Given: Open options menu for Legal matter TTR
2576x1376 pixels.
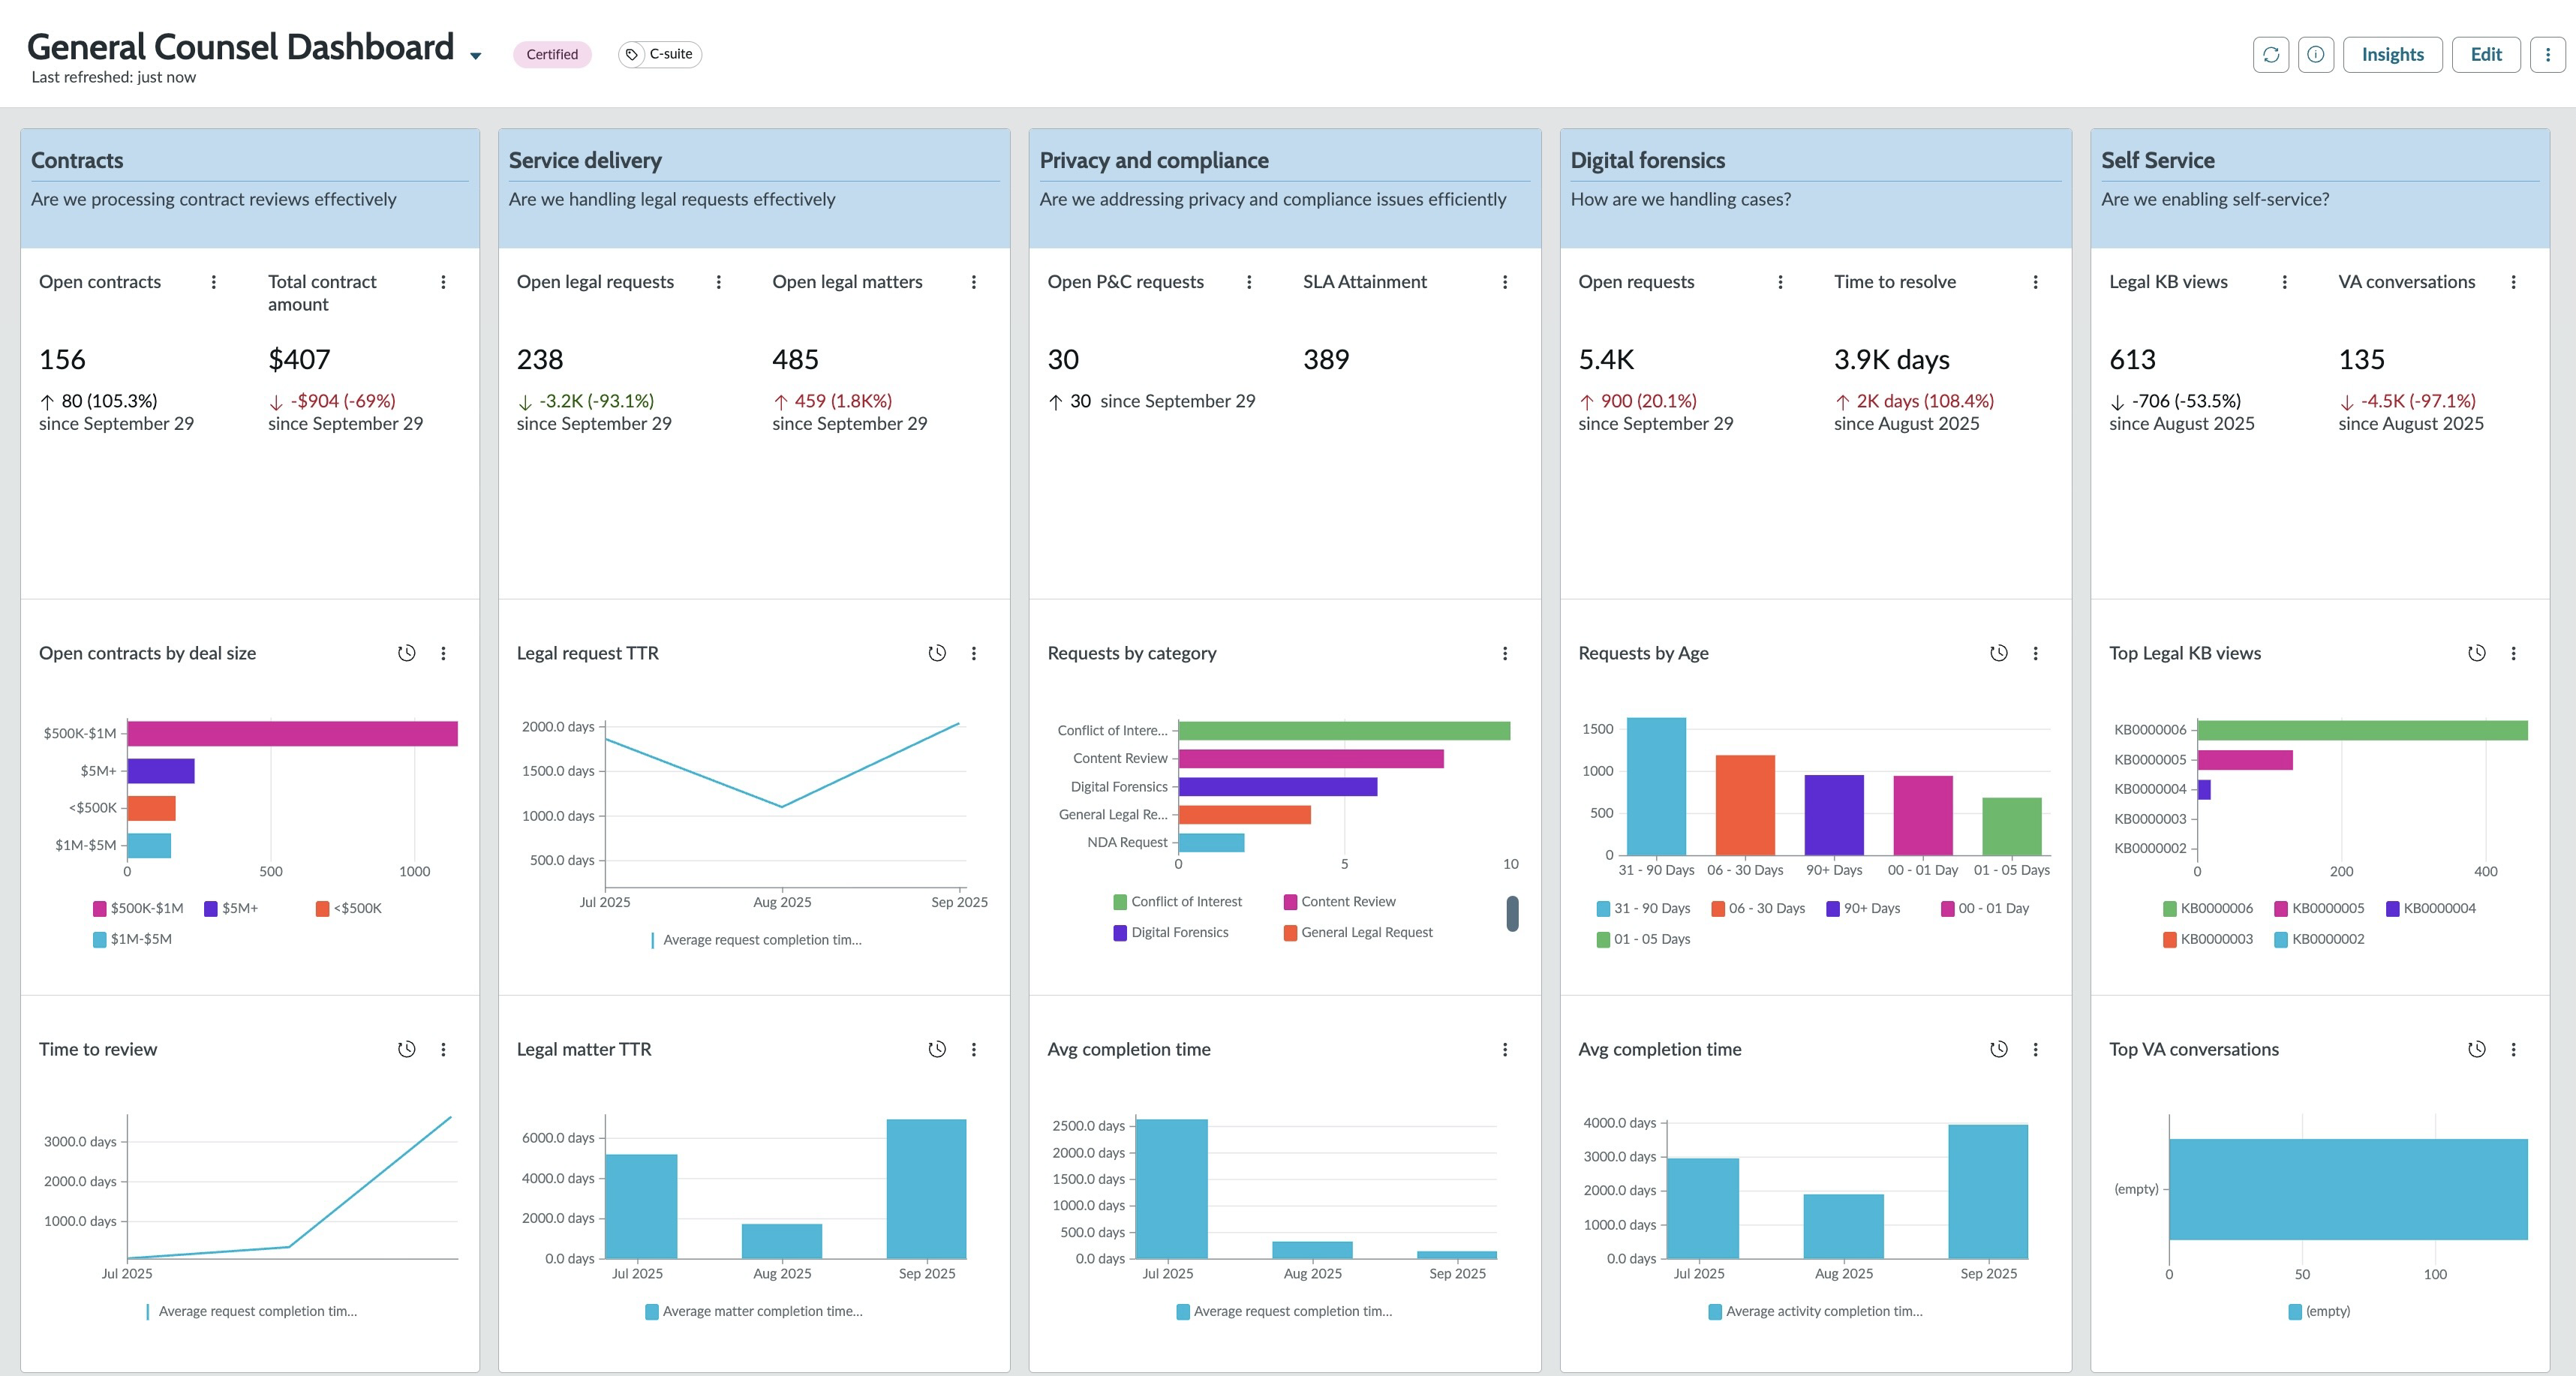Looking at the screenshot, I should (974, 1049).
